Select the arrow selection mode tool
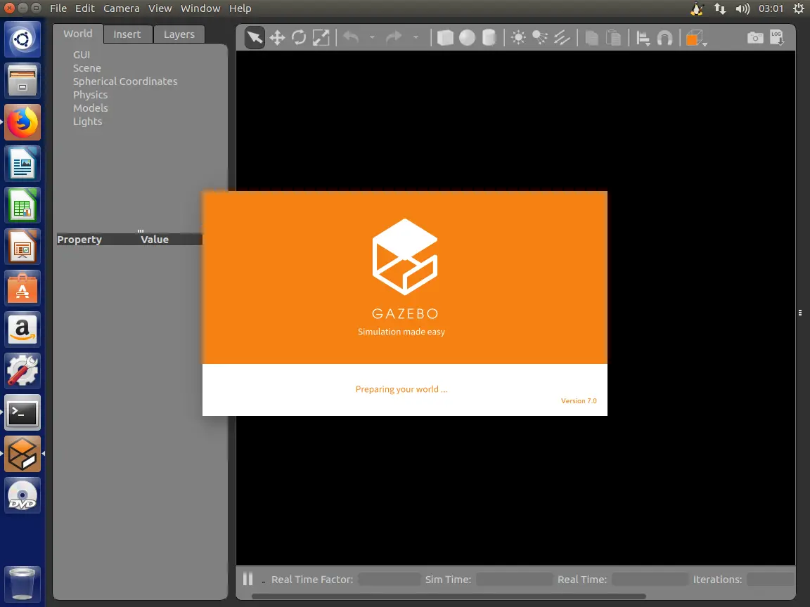Viewport: 810px width, 607px height. click(254, 38)
